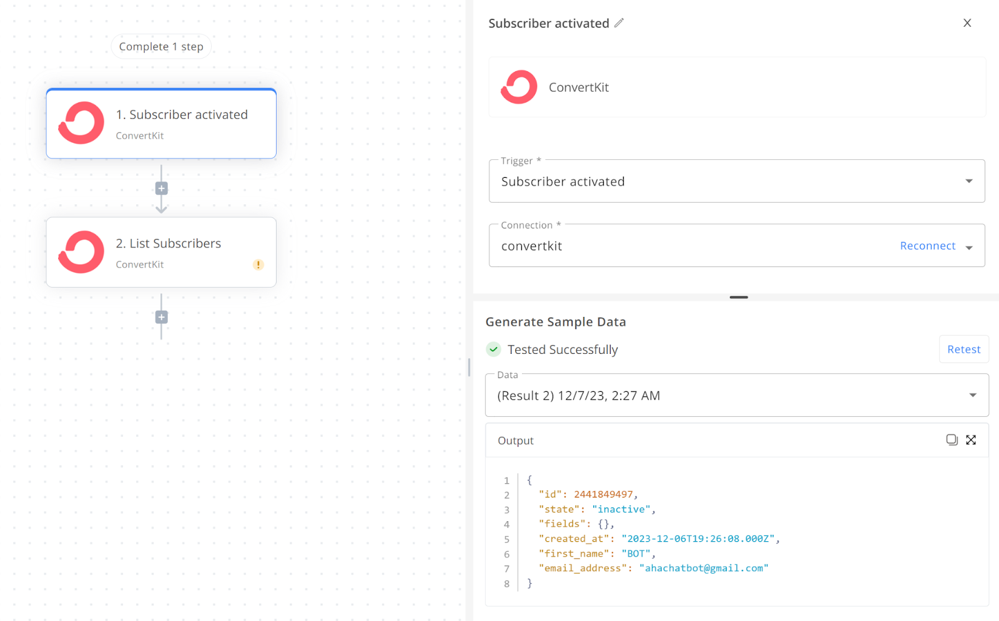Click the created_at timestamp in output
999x621 pixels.
[698, 539]
